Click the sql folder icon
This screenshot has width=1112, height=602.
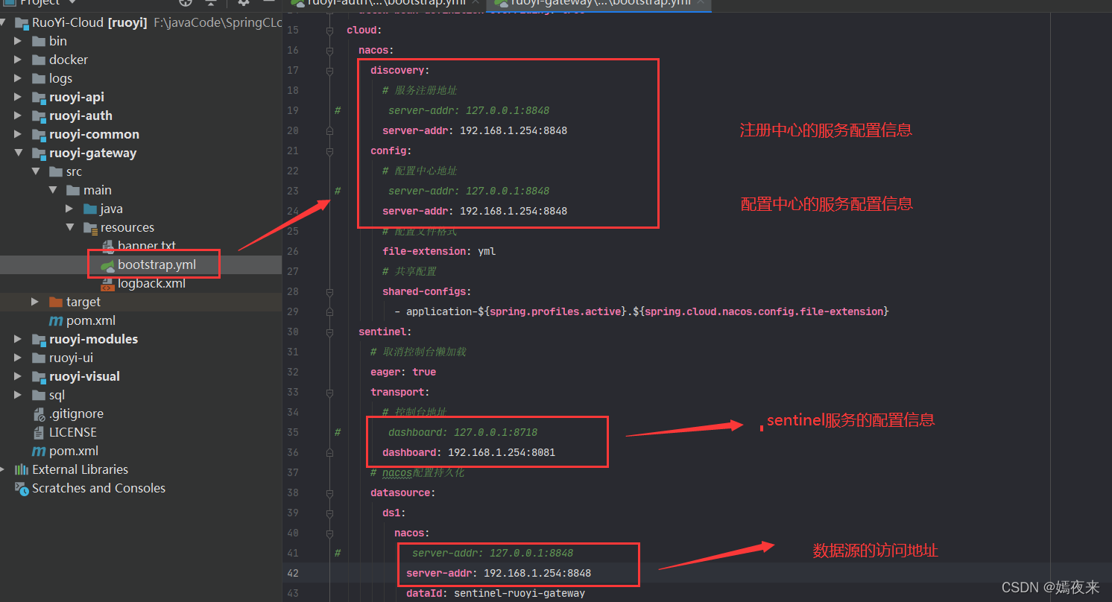coord(39,396)
